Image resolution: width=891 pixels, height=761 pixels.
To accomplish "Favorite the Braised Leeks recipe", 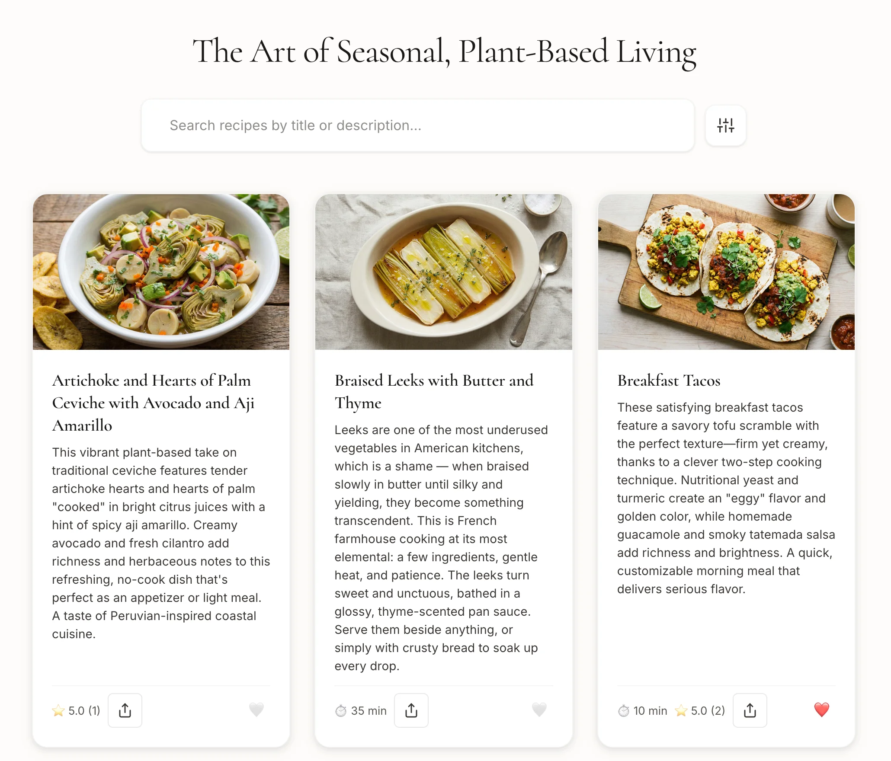I will click(539, 710).
